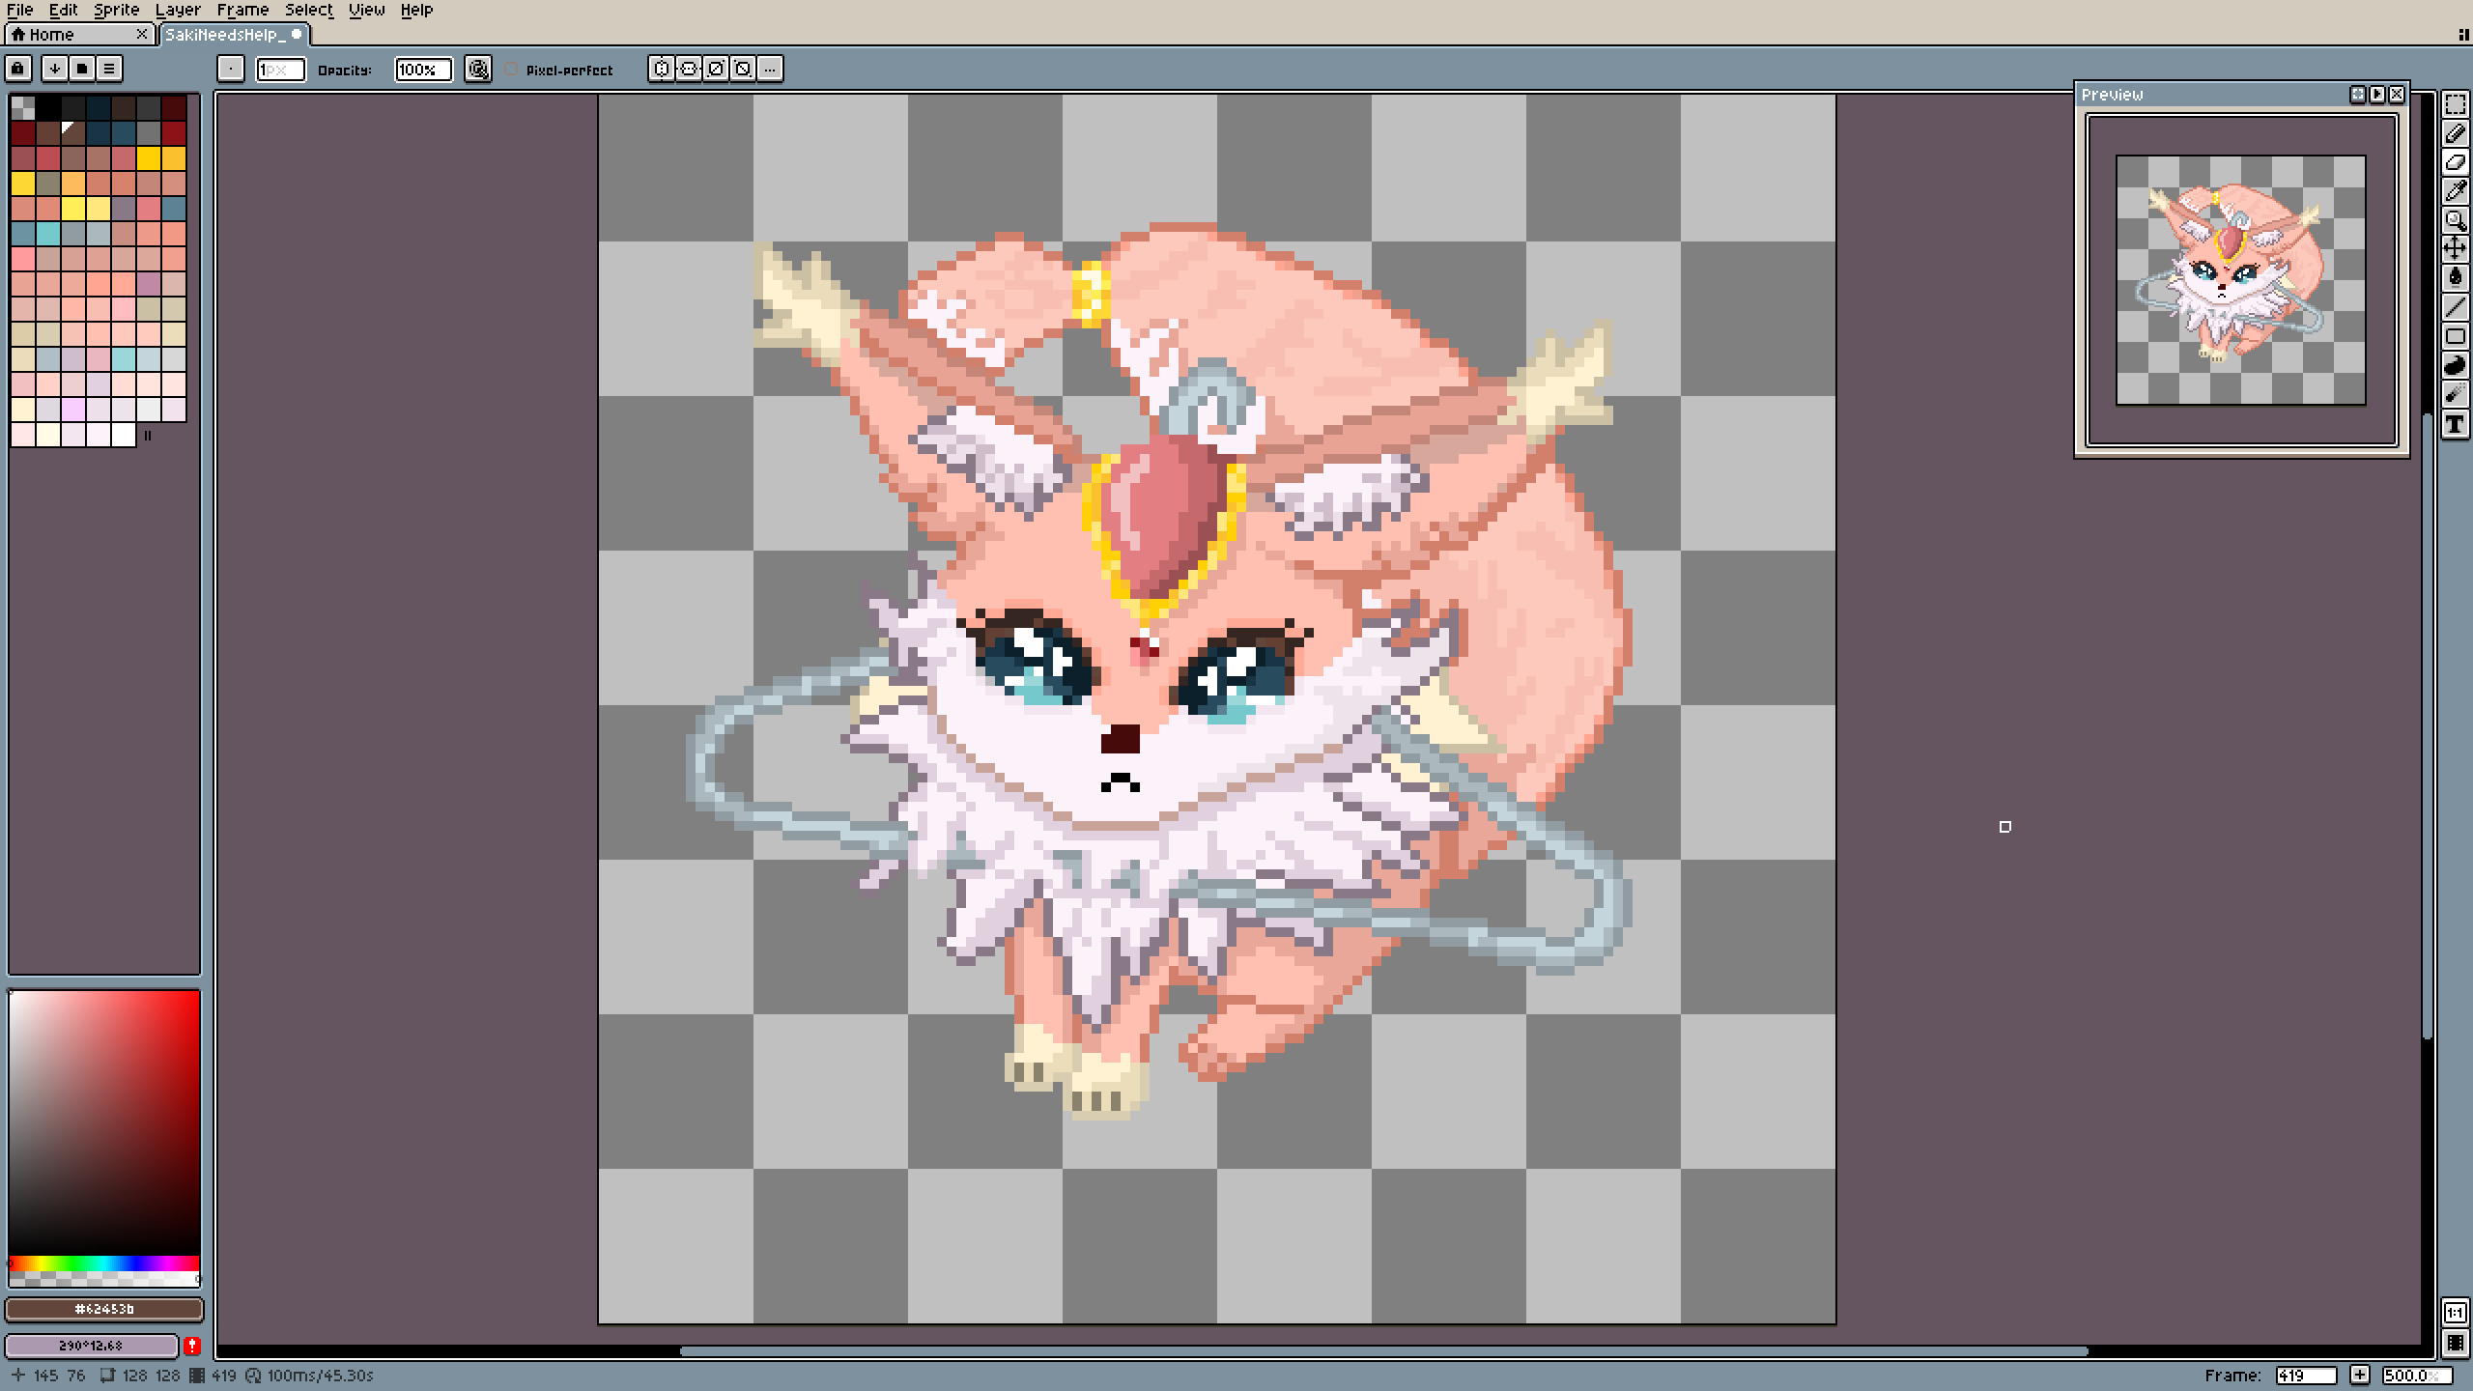Click the foreground color #62453b button
Screen dimensions: 2473x1391
click(104, 1309)
